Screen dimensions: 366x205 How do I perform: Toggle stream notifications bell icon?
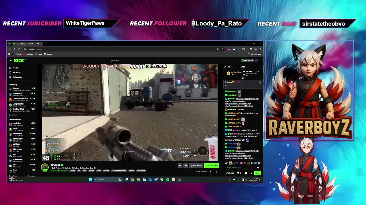[180, 165]
